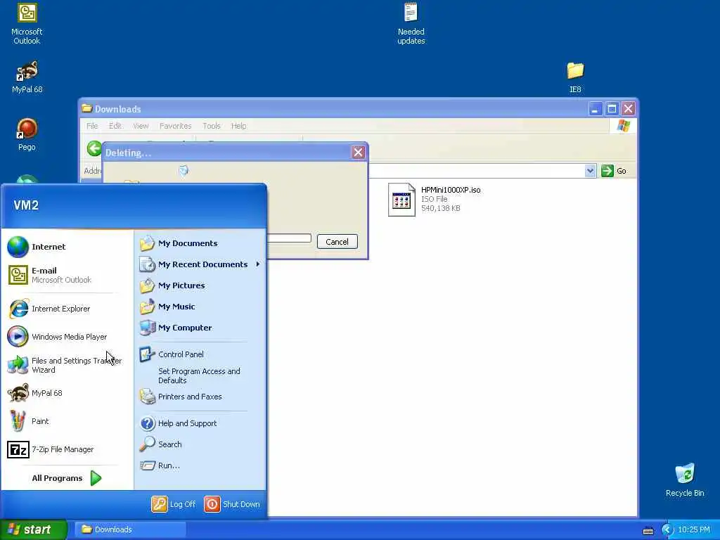
Task: Open Needed updates text file on desktop
Action: 411,24
